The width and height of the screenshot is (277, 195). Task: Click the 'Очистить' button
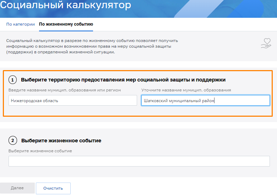53,188
